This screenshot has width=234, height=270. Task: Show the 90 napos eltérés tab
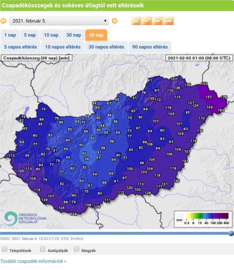pyautogui.click(x=150, y=47)
